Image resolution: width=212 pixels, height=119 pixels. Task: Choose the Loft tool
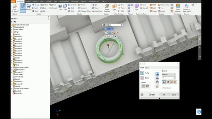pyautogui.click(x=35, y=8)
